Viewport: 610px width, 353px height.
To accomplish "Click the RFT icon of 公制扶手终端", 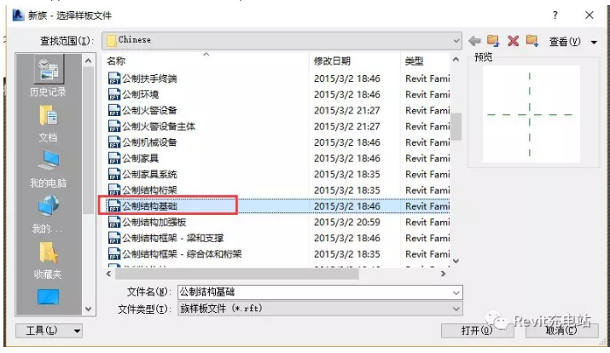I will [114, 78].
